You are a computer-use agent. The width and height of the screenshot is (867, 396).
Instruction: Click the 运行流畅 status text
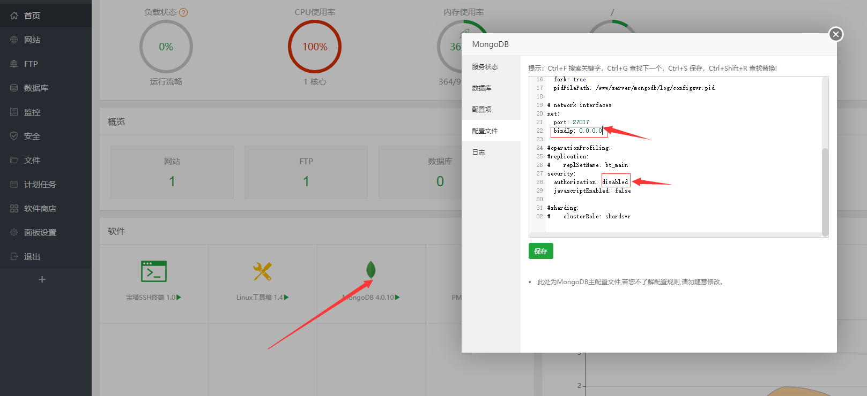click(x=166, y=82)
